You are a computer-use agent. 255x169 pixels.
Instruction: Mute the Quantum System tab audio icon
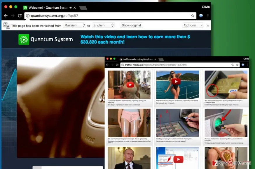click(x=71, y=8)
